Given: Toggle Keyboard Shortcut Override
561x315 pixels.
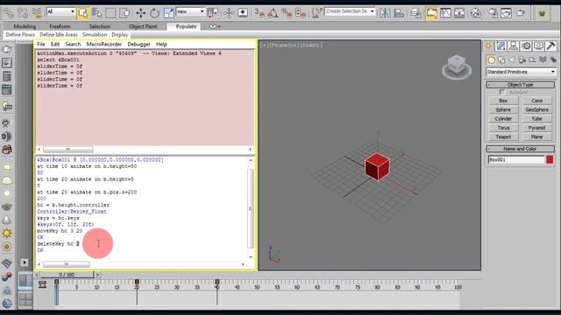Looking at the screenshot, I should [x=243, y=13].
